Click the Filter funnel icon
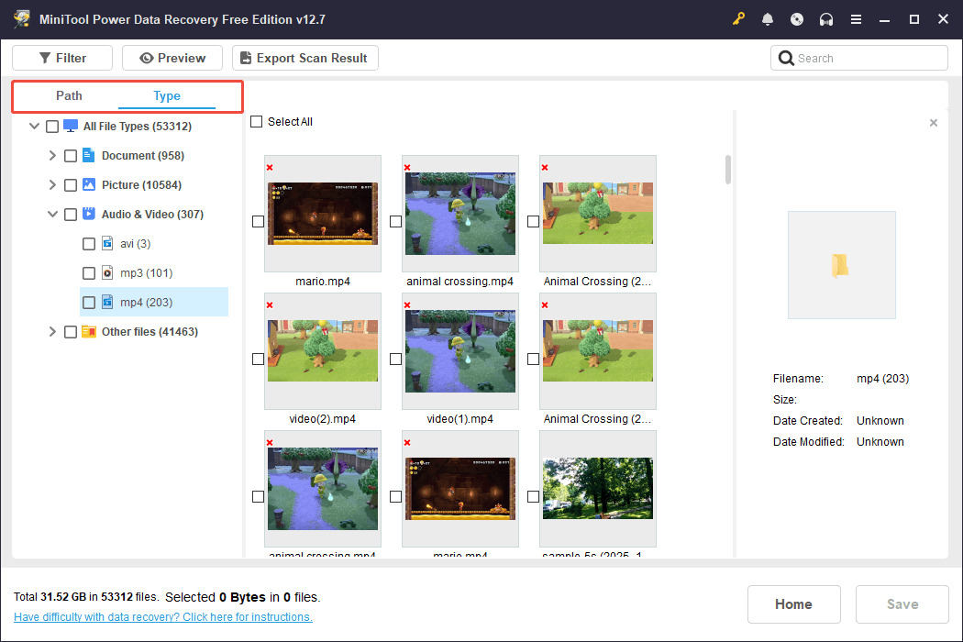The image size is (963, 642). (x=44, y=57)
